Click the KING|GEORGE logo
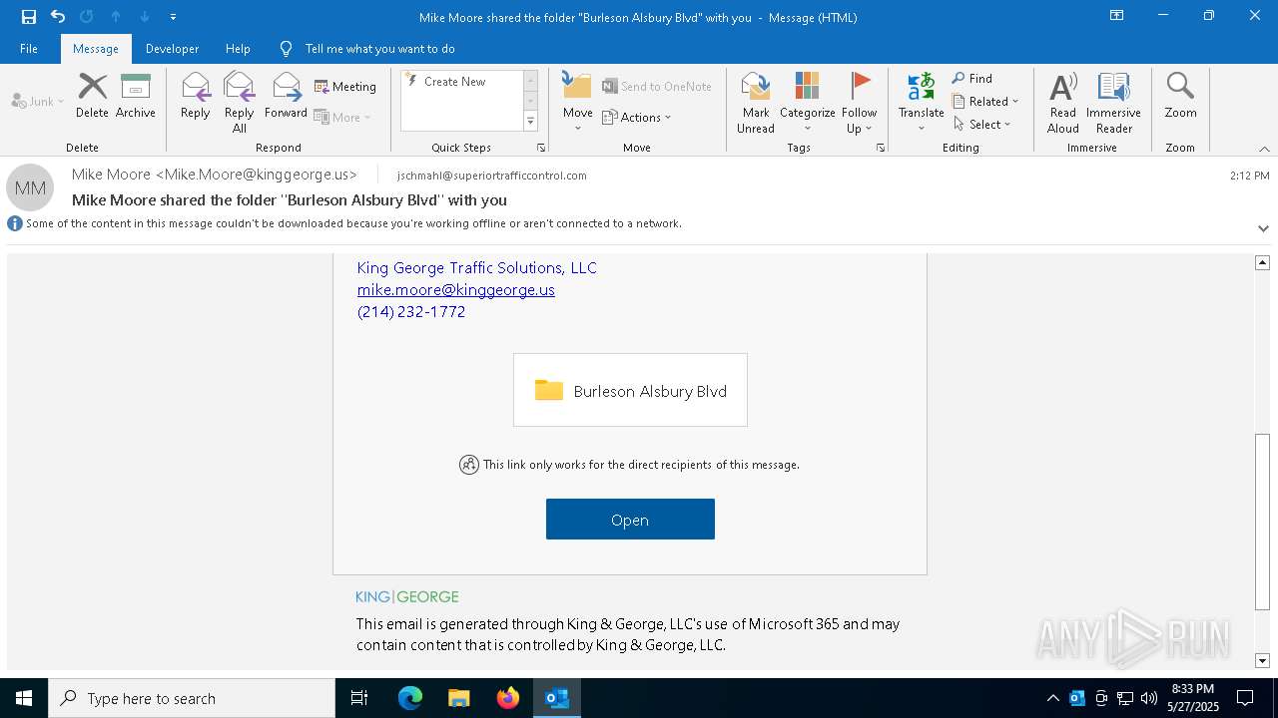This screenshot has height=718, width=1278. pos(407,596)
